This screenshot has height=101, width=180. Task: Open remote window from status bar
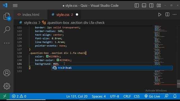(5, 96)
